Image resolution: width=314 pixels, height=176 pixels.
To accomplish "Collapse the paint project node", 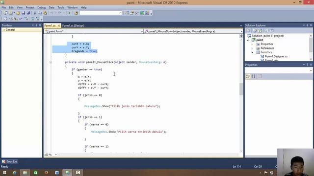I will 248,40.
